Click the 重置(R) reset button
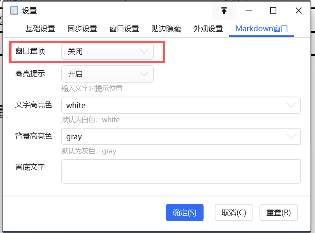Screen dimensions: 315x233 [x=278, y=213]
